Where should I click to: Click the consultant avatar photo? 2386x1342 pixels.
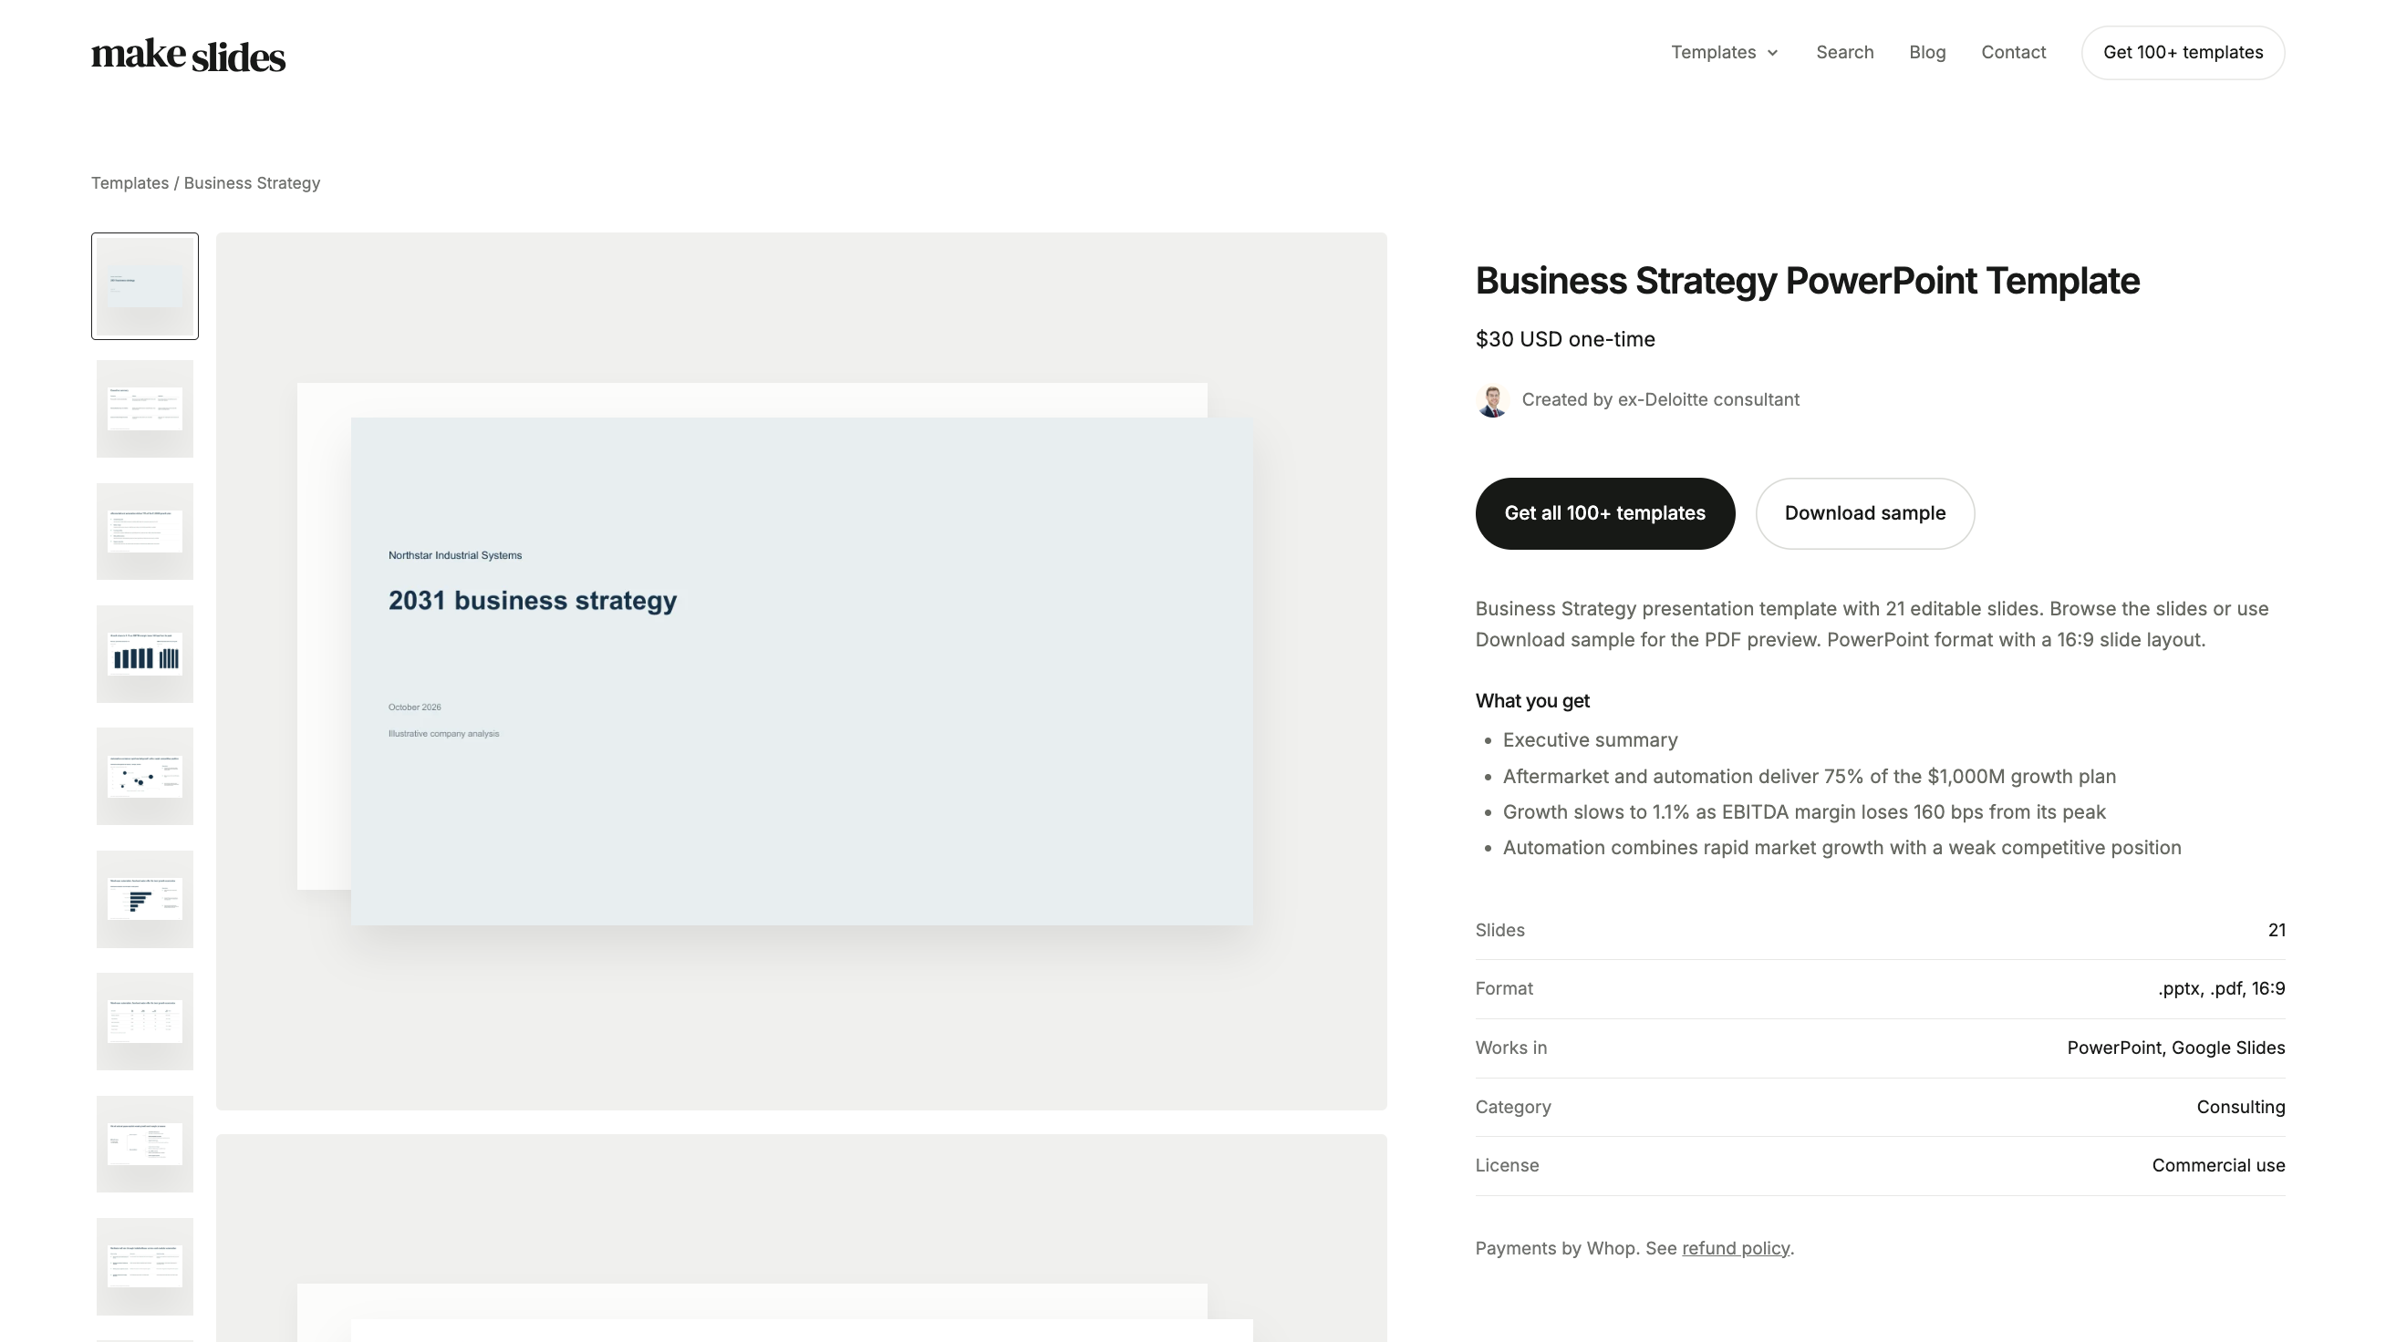coord(1492,400)
